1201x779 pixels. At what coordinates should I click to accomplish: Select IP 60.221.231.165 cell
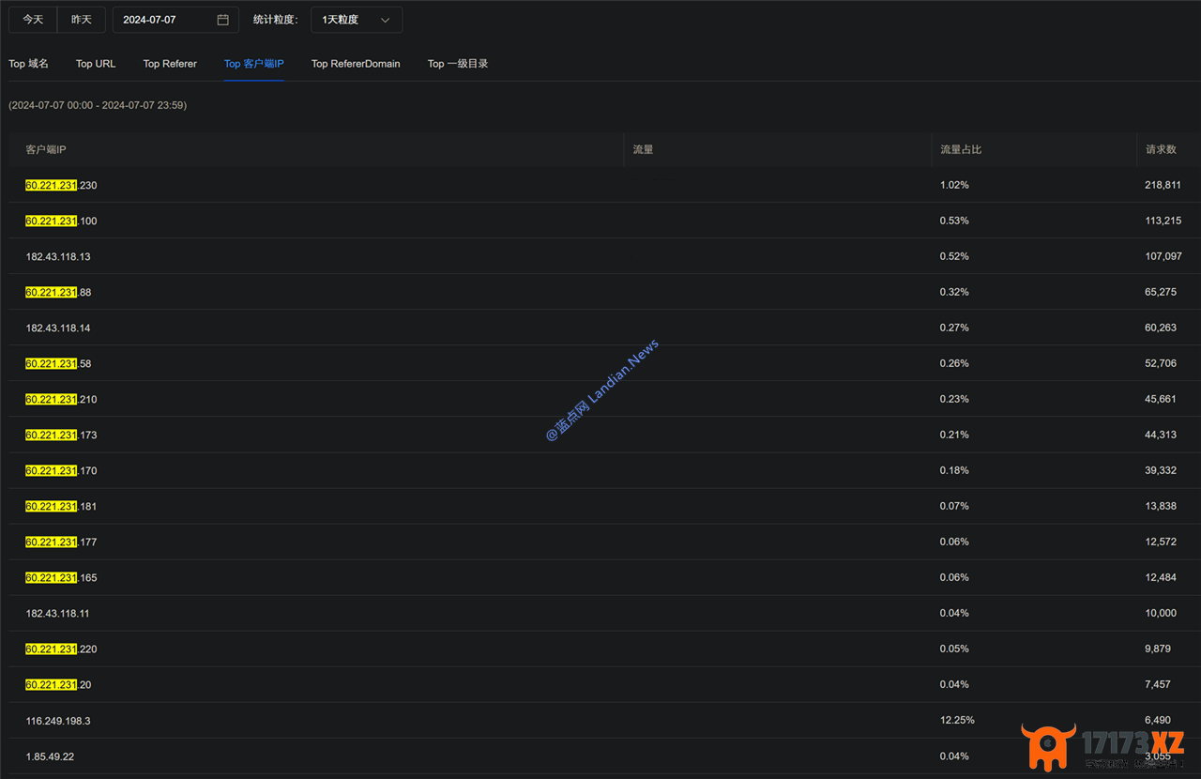click(61, 577)
